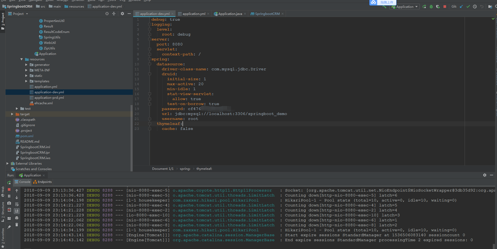This screenshot has width=497, height=249.
Task: Expand External Libraries node
Action: tap(8, 164)
